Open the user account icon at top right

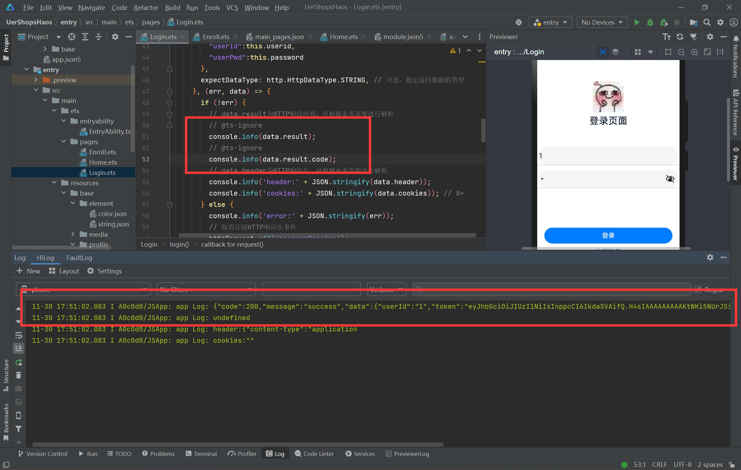733,22
